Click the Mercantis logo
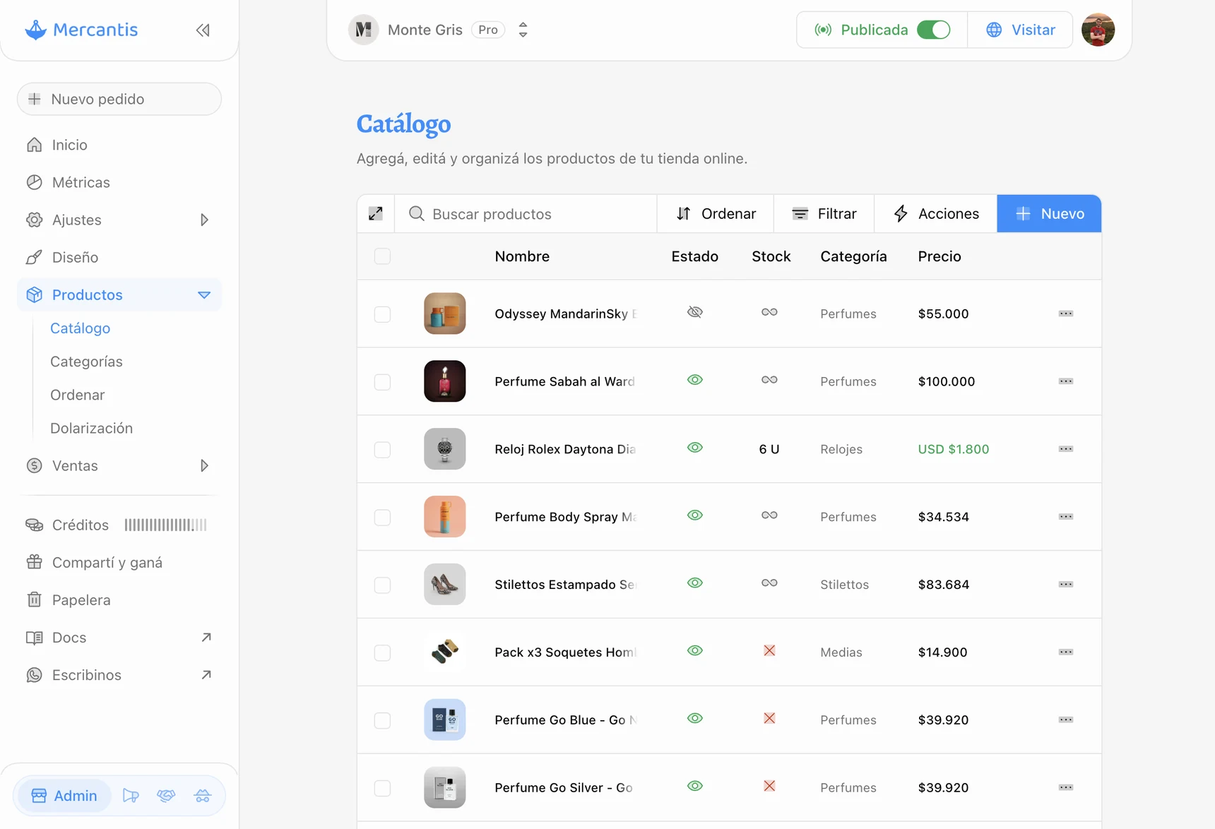This screenshot has height=829, width=1215. point(81,30)
